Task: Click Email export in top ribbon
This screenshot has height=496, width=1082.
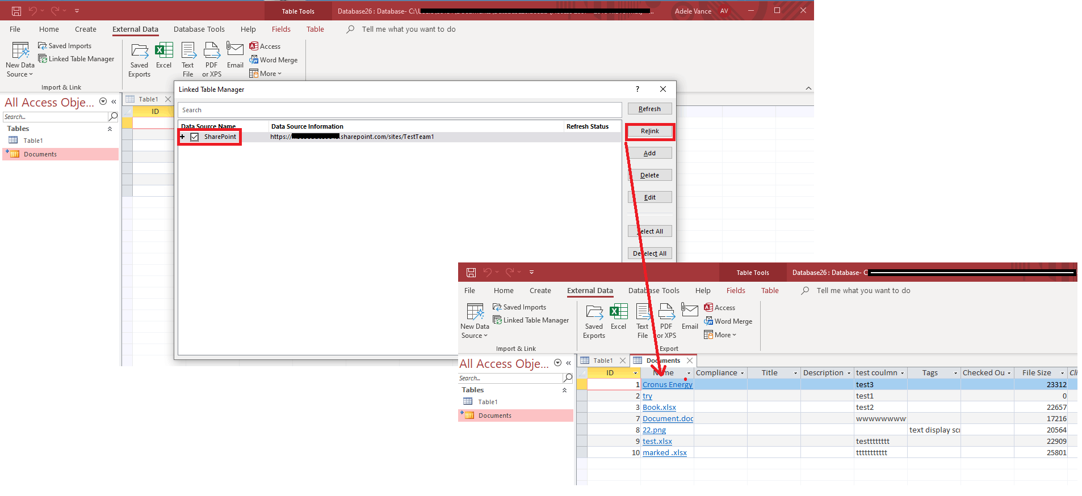Action: click(x=235, y=56)
